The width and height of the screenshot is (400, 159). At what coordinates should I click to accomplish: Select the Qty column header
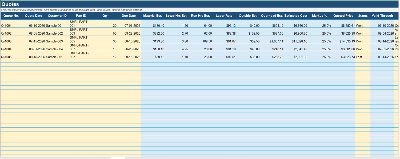[x=105, y=16]
